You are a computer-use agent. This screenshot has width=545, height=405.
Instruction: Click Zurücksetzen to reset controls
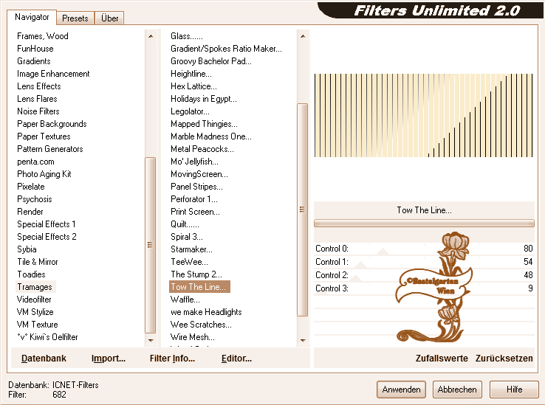tap(504, 358)
